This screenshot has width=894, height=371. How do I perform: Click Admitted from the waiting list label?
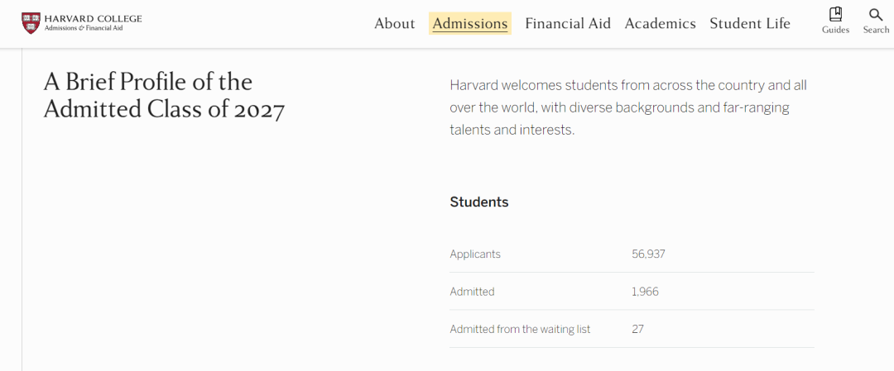coord(520,330)
